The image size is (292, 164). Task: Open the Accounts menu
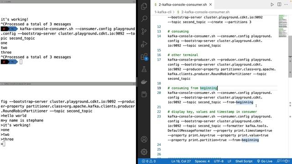(144, 139)
